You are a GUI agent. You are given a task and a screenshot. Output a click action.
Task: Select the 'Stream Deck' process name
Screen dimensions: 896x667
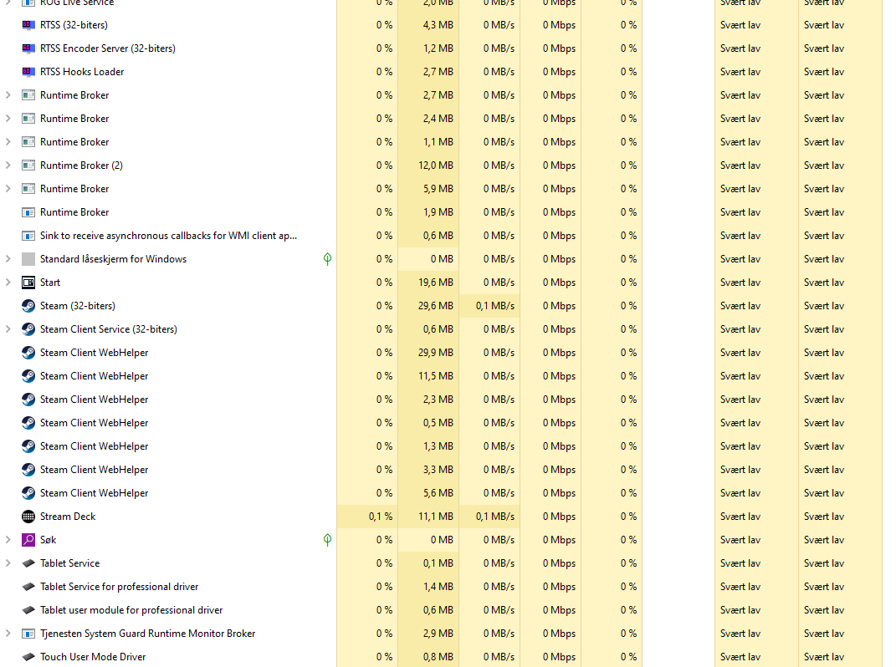point(68,517)
